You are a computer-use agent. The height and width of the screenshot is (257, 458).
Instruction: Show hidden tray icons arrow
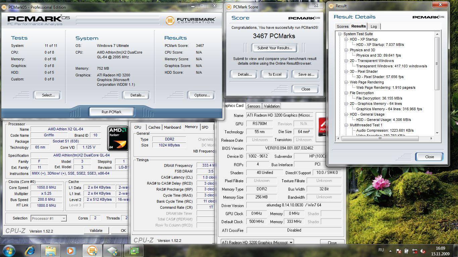[x=391, y=251]
